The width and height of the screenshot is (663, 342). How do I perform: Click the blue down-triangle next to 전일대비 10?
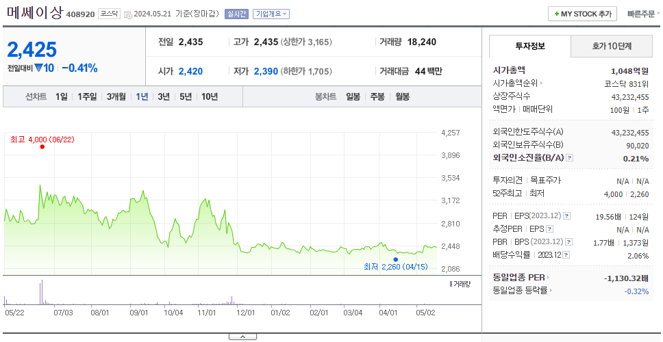38,68
